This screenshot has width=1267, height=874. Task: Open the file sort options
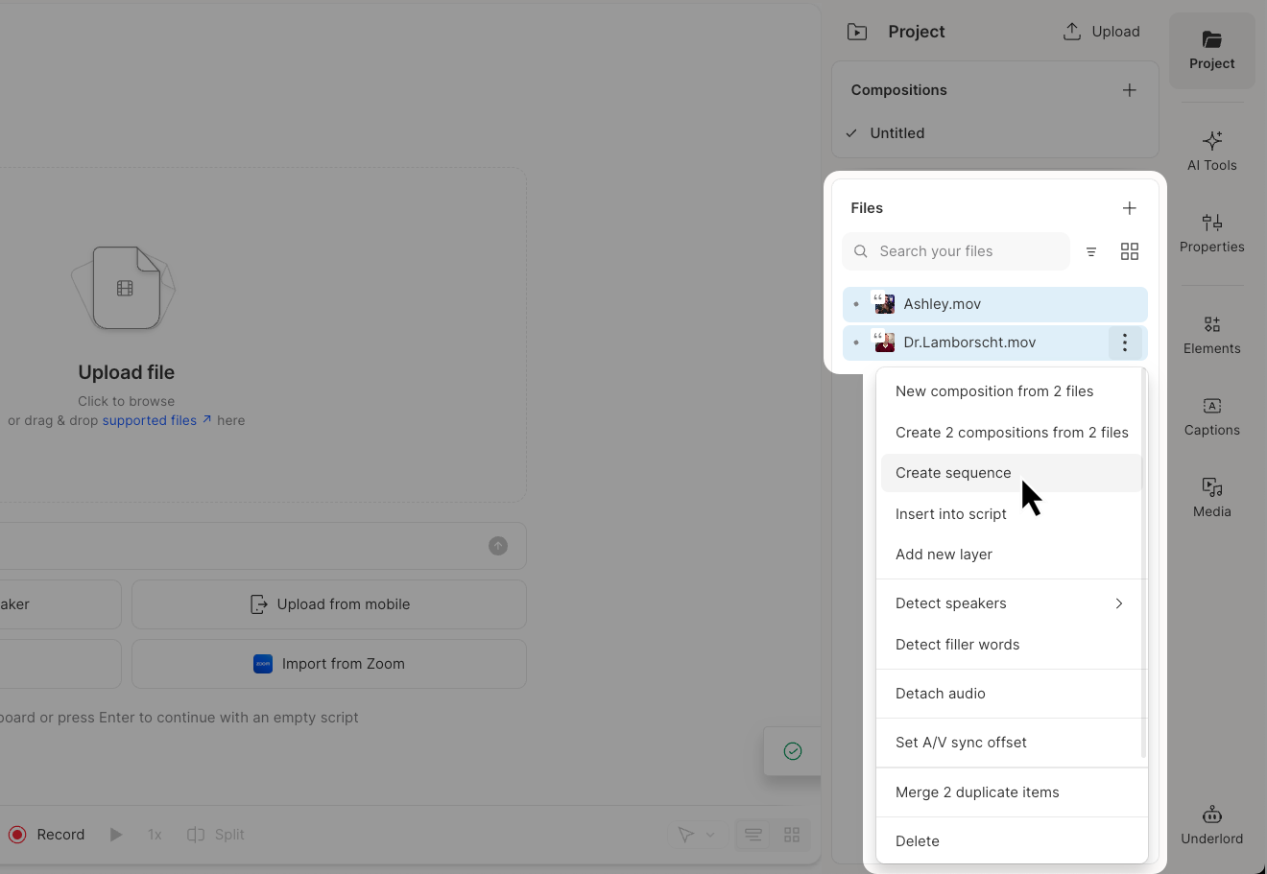click(x=1091, y=250)
